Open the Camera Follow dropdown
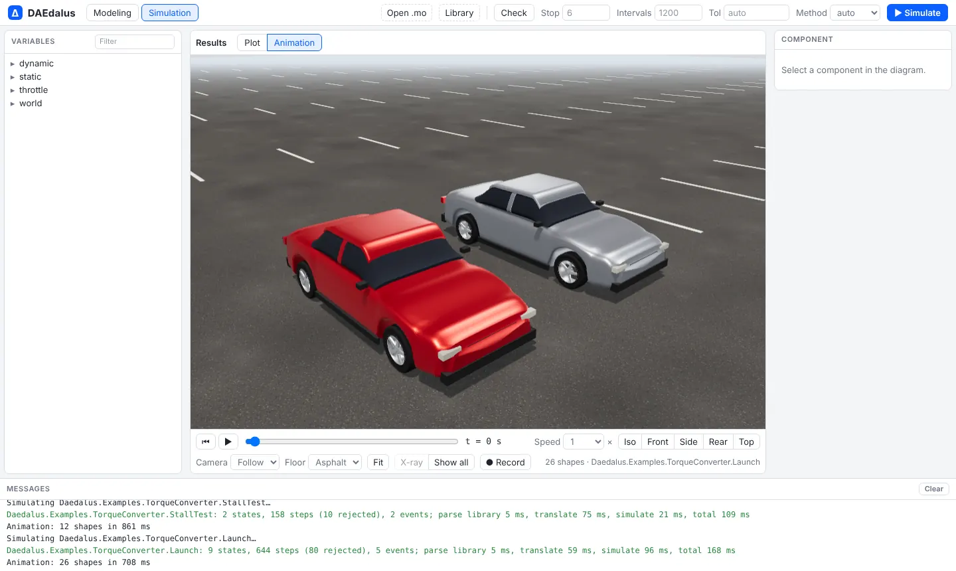 [x=254, y=462]
